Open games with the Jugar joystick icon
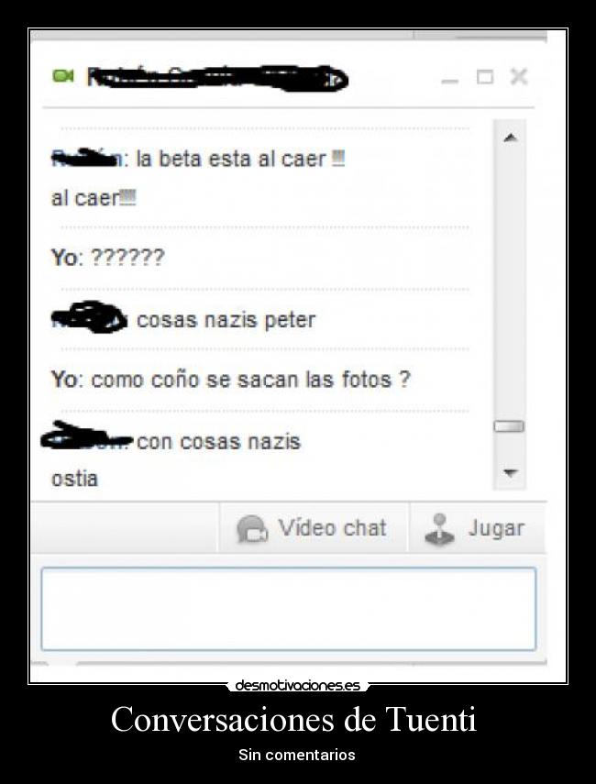Image resolution: width=596 pixels, height=784 pixels. tap(439, 529)
